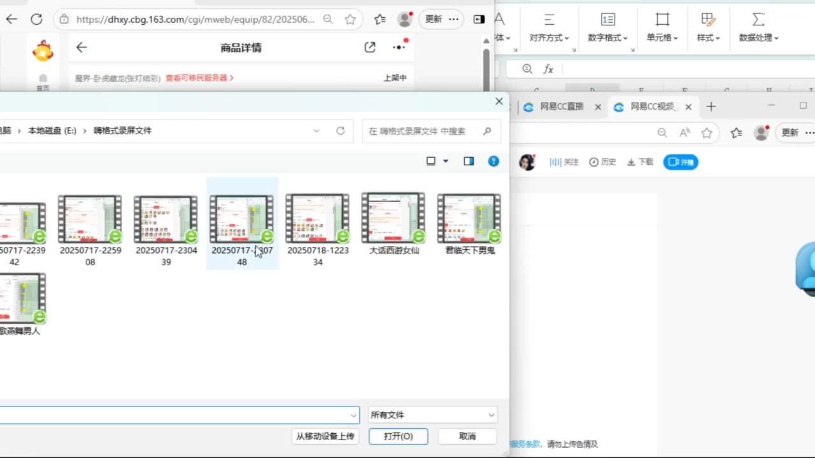Open a new browser tab
Image resolution: width=815 pixels, height=458 pixels.
tap(711, 107)
